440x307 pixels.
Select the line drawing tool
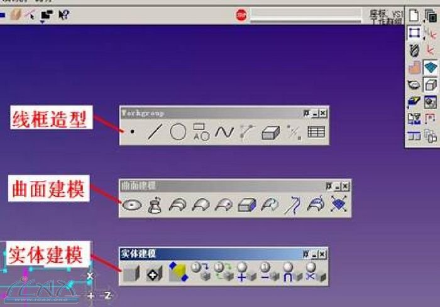click(x=155, y=131)
